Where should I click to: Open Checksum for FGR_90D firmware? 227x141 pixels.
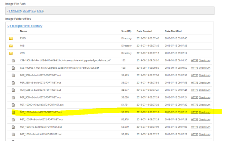pyautogui.click(x=204, y=97)
